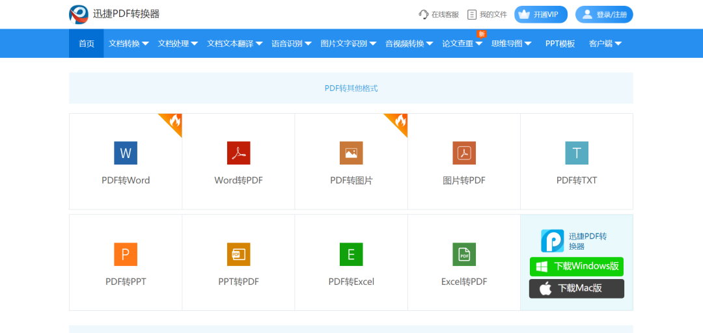
Task: Open PDF转PPT via the orange P icon
Action: tap(126, 254)
